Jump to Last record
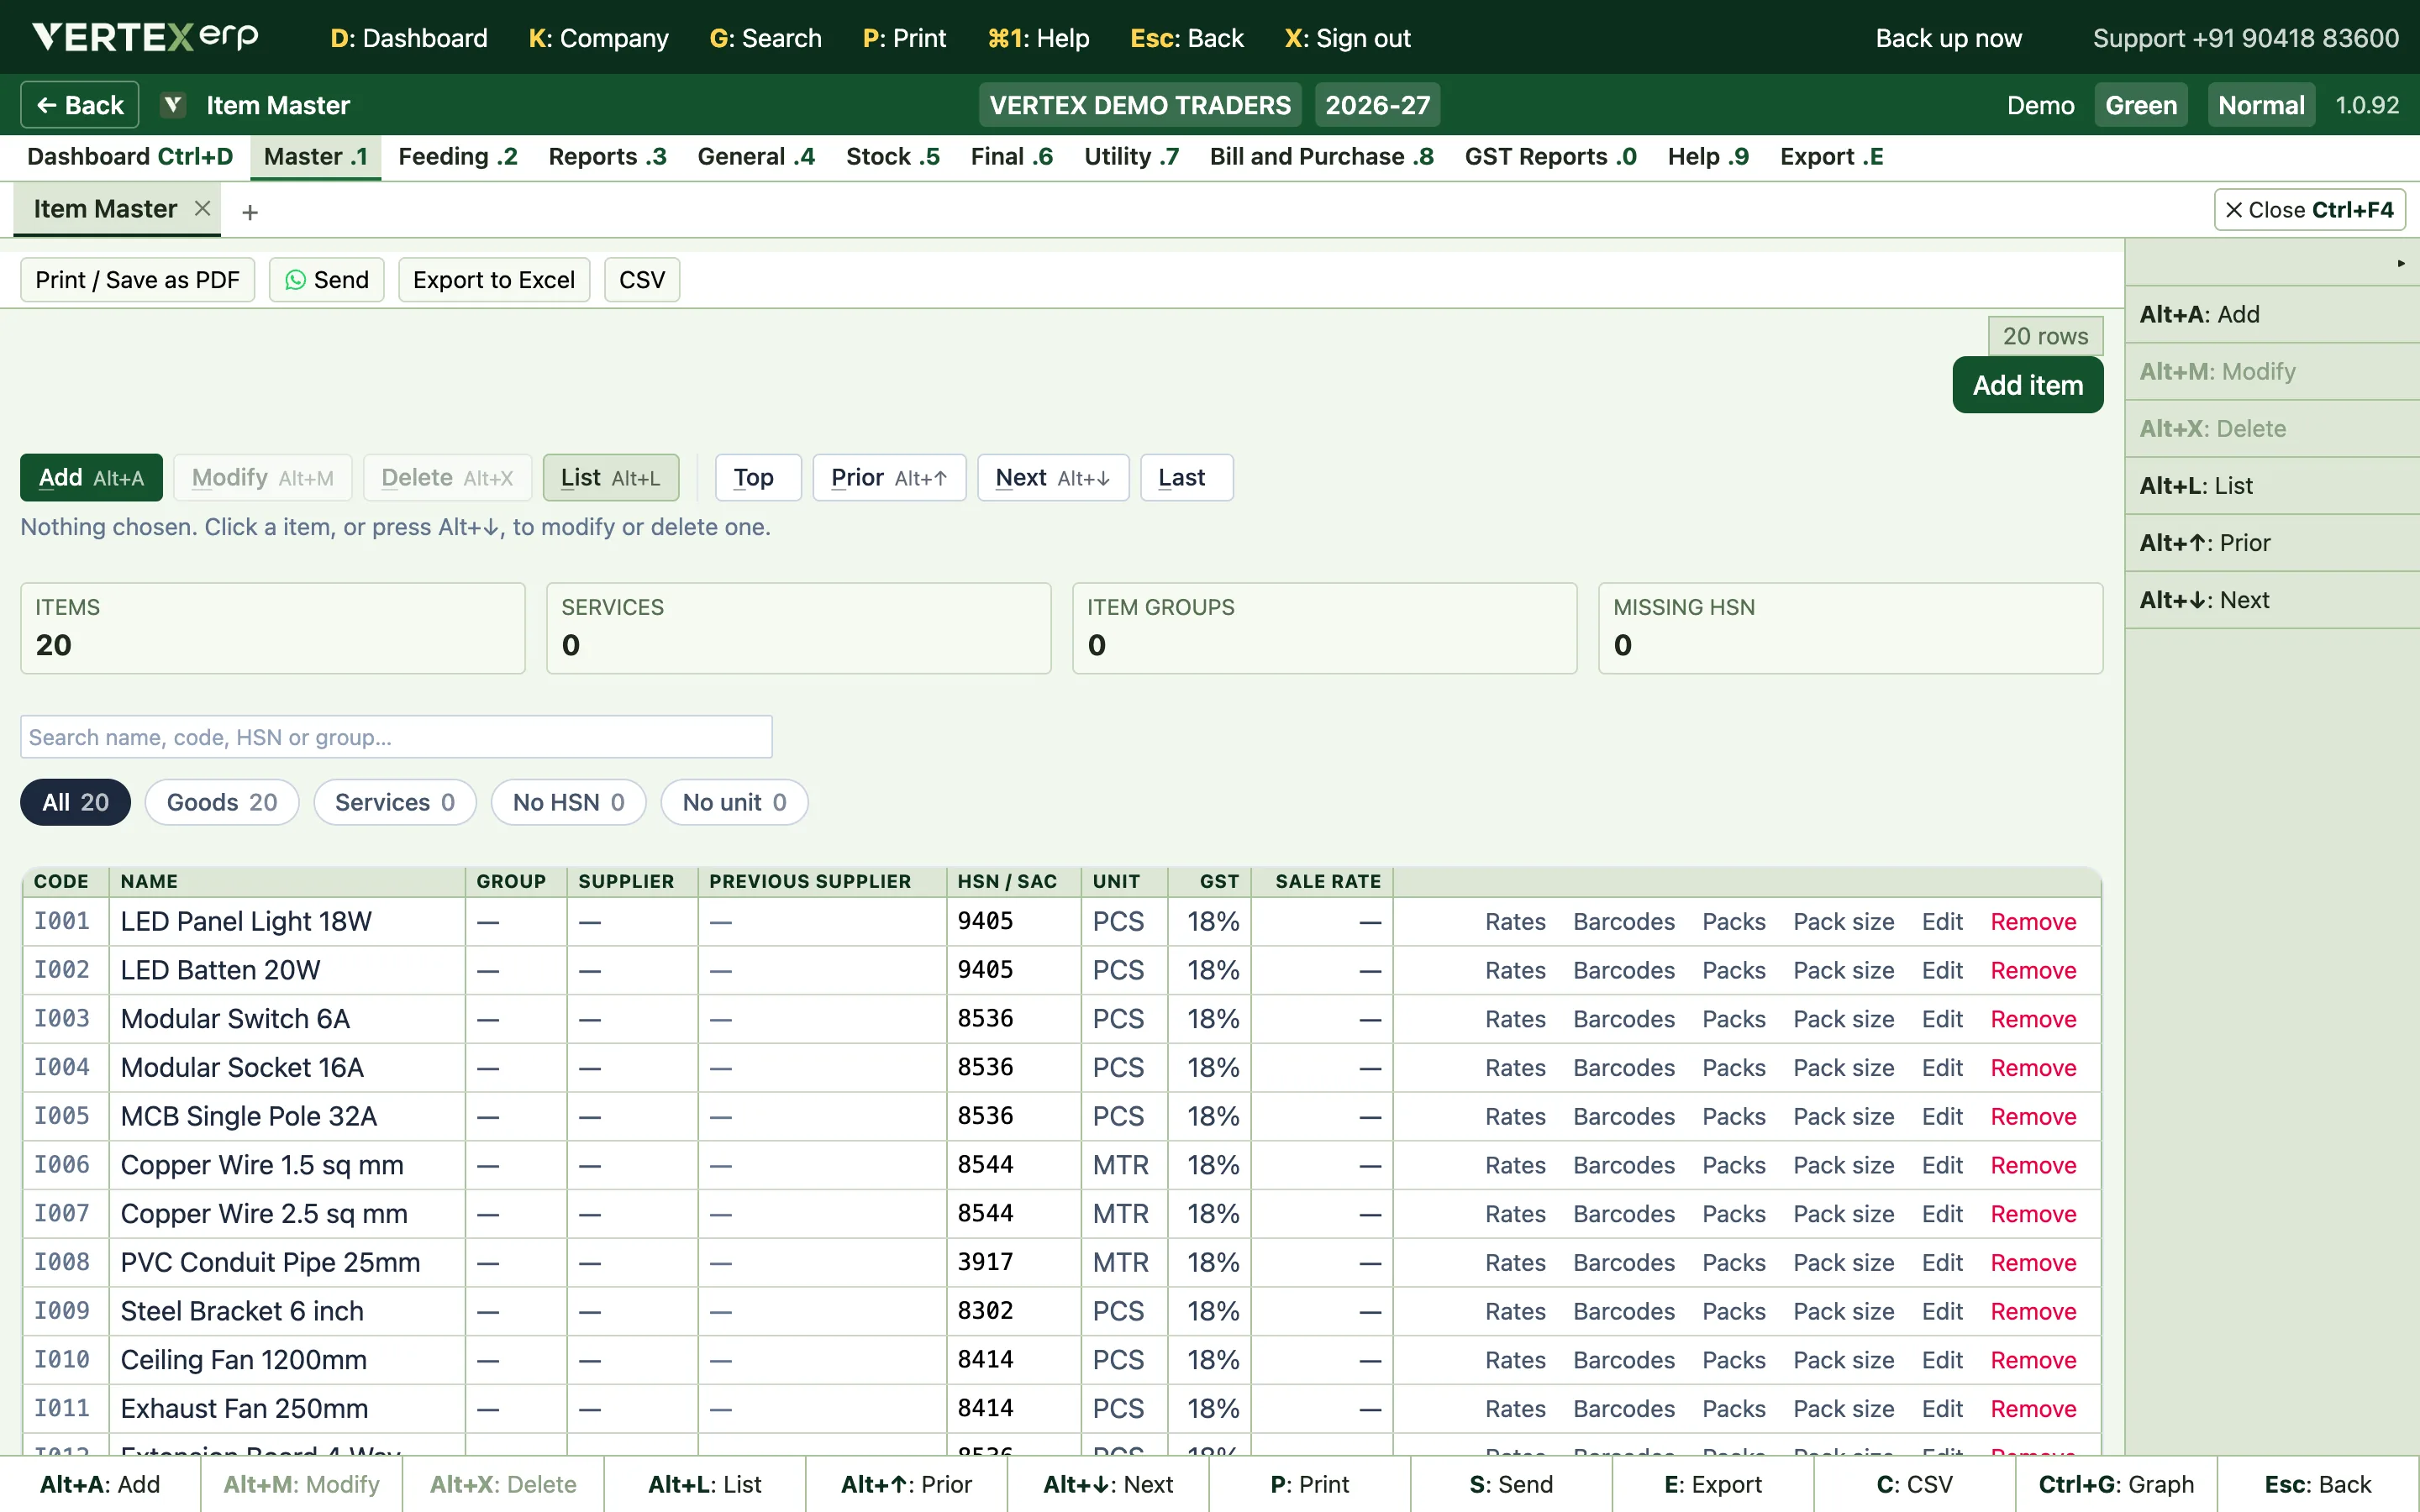2420x1512 pixels. click(x=1186, y=478)
